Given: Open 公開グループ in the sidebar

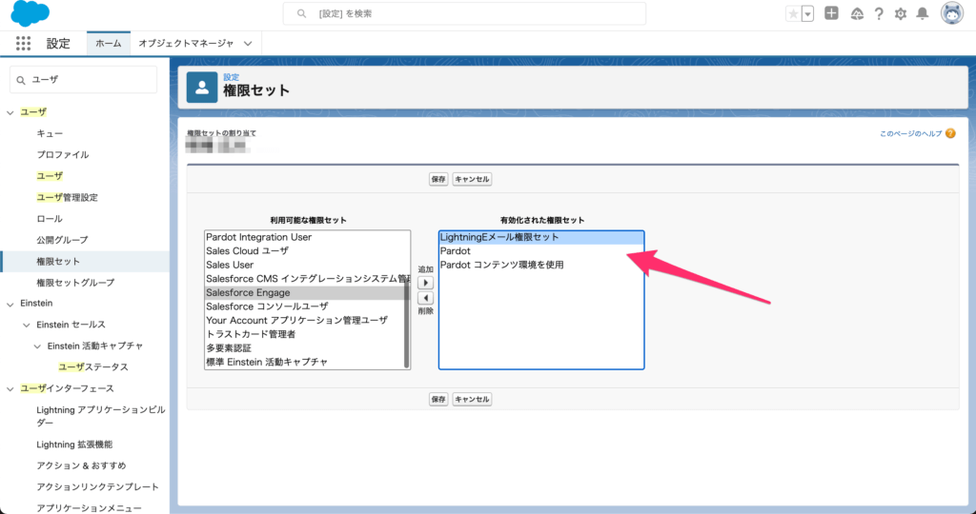Looking at the screenshot, I should point(62,239).
